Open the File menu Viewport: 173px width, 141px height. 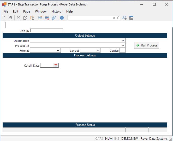coord(6,11)
